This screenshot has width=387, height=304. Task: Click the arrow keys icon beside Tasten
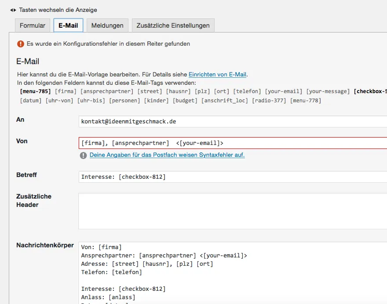[13, 10]
